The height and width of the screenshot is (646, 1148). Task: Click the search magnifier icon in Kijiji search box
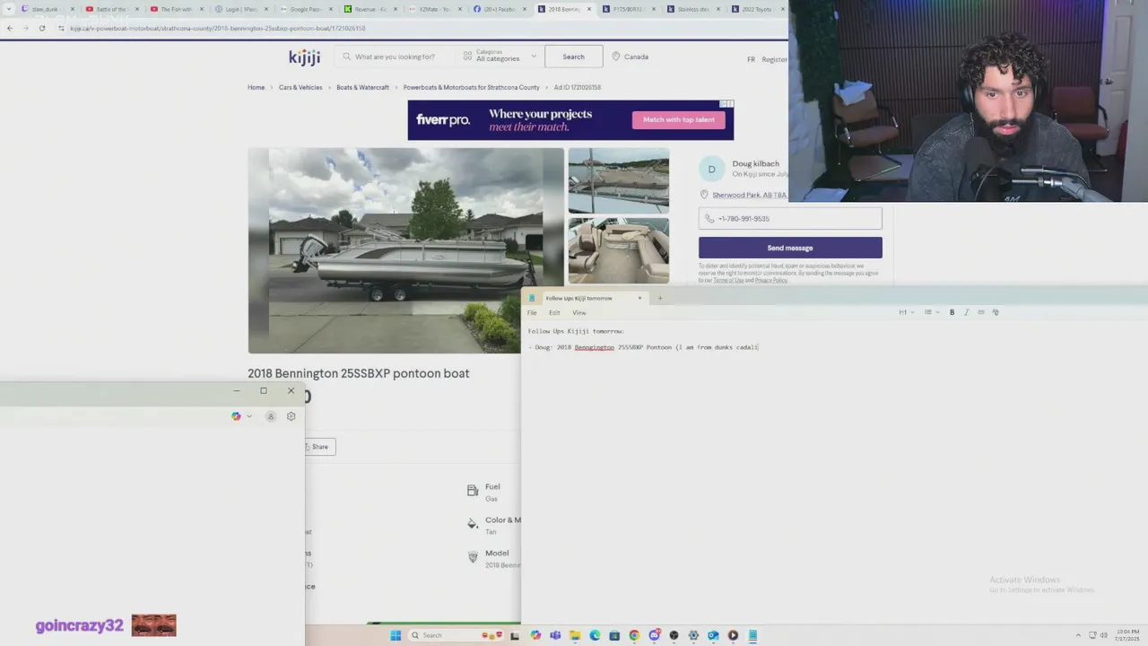[347, 57]
